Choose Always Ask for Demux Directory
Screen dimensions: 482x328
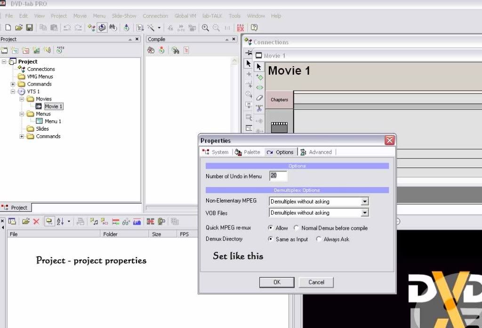pyautogui.click(x=319, y=239)
